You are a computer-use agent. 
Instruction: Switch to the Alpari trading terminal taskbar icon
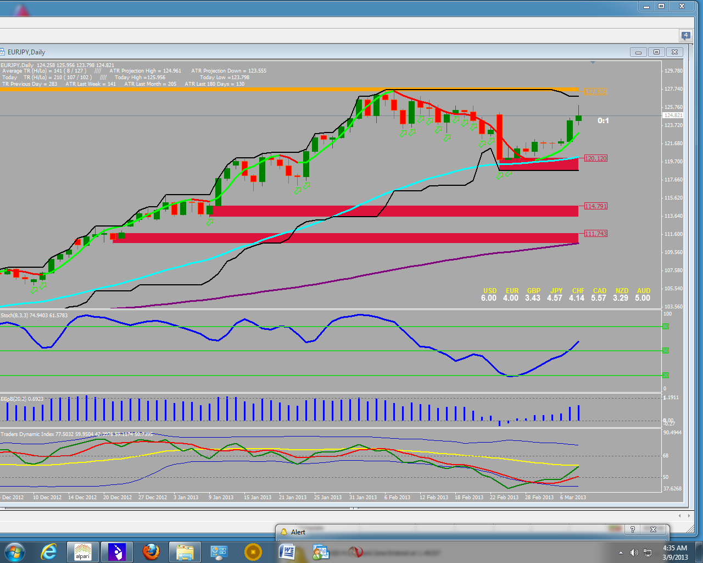83,551
